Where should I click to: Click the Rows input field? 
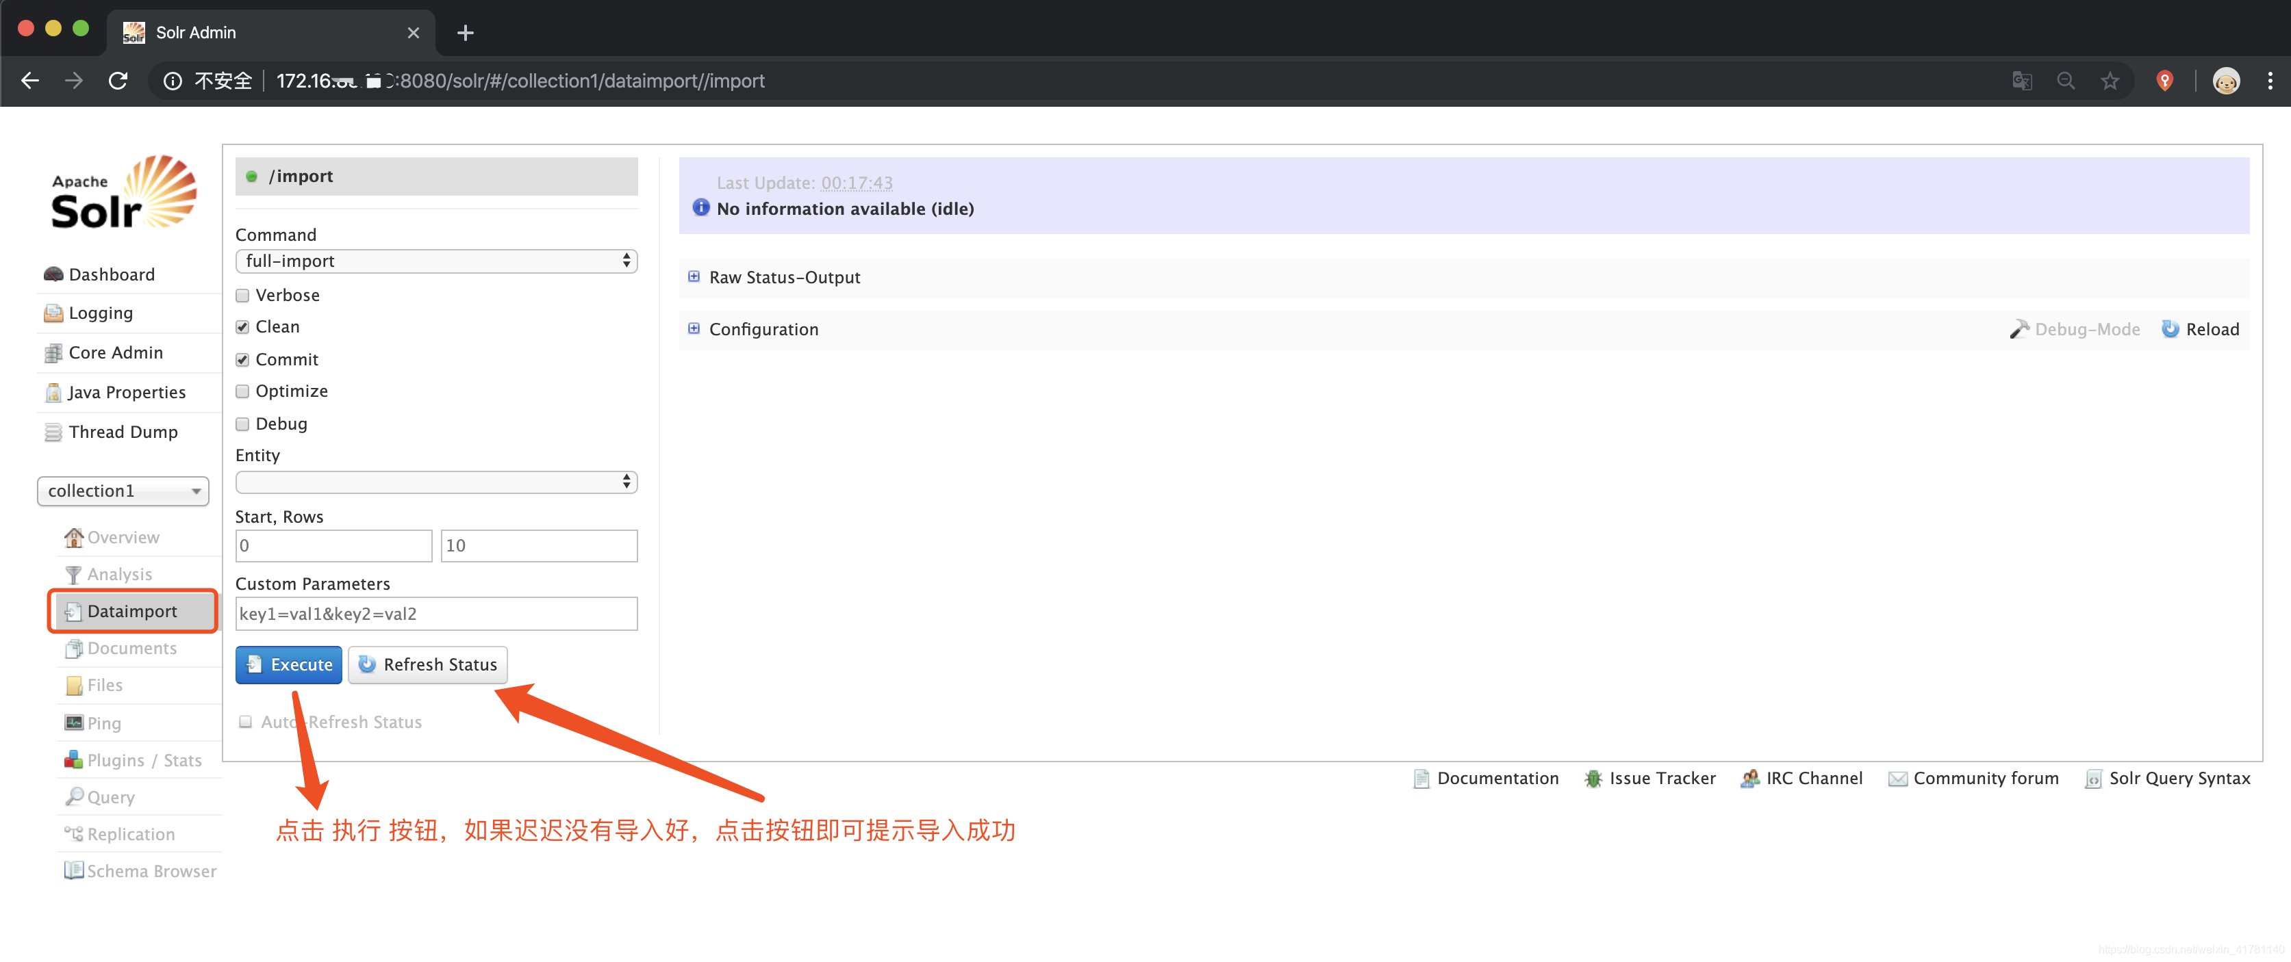tap(539, 546)
